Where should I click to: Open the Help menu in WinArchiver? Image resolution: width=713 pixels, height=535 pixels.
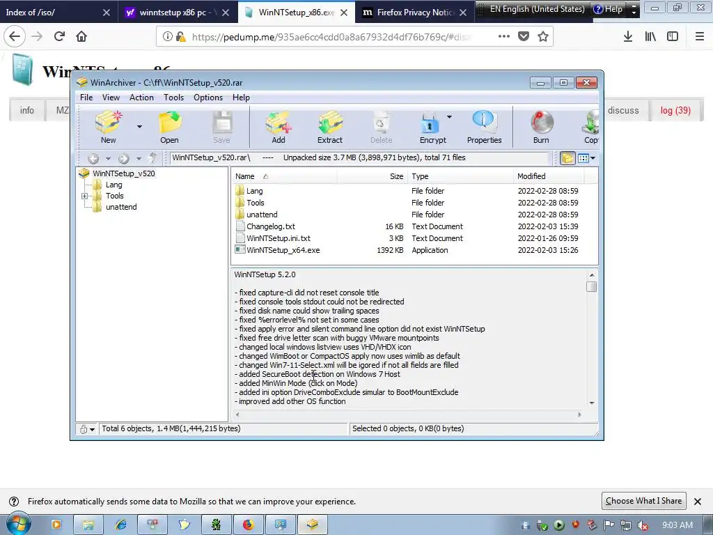pos(241,98)
